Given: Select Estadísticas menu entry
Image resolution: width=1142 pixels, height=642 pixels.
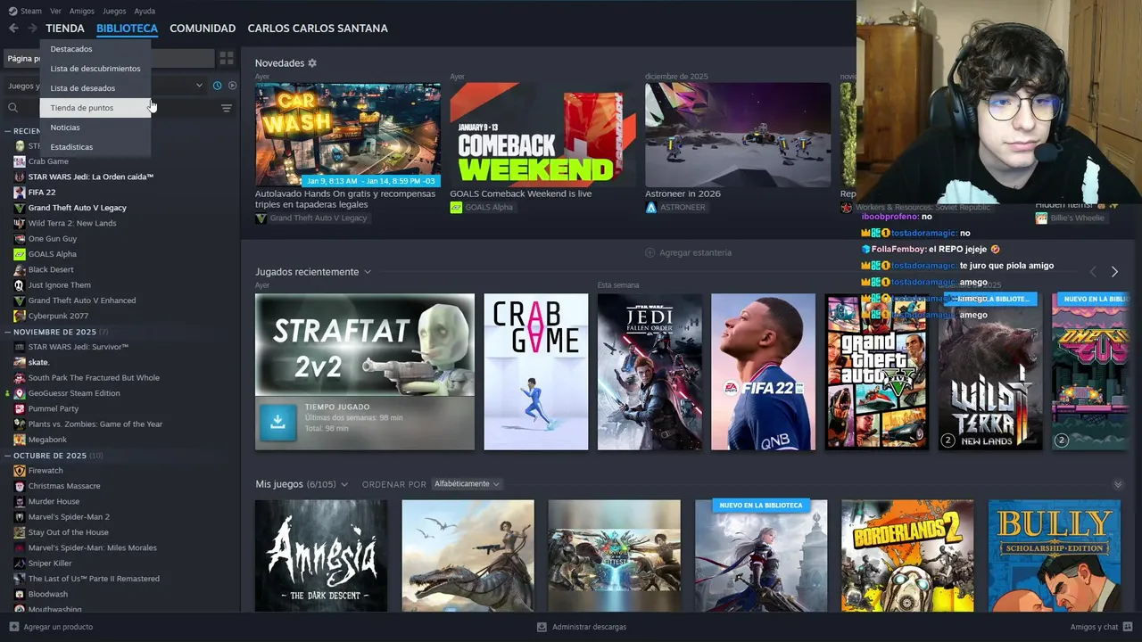Looking at the screenshot, I should [x=95, y=147].
